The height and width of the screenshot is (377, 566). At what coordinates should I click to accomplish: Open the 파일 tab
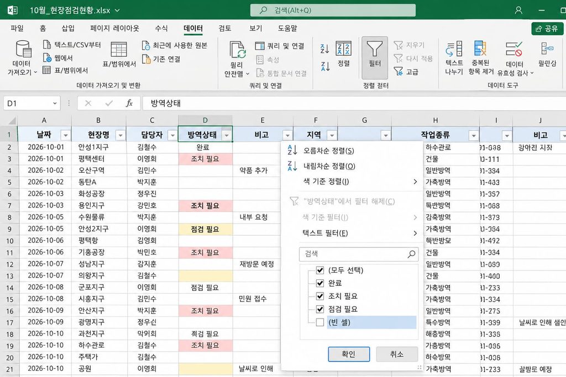coord(17,28)
